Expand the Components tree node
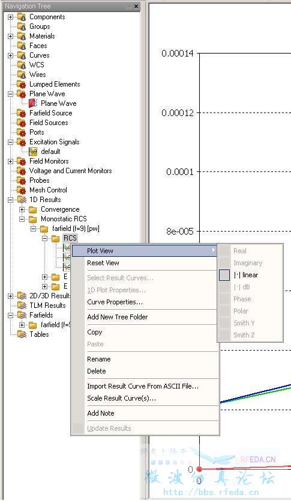Viewport: 291px width, 501px height. [11, 17]
